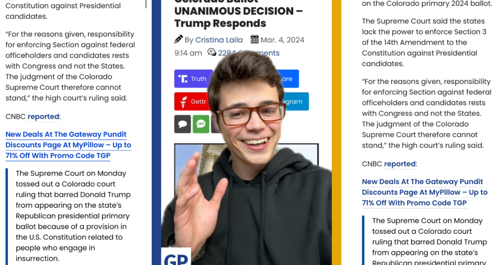493x265 pixels.
Task: Click the comment bubbles icon before 2284 Comments
Action: (212, 52)
